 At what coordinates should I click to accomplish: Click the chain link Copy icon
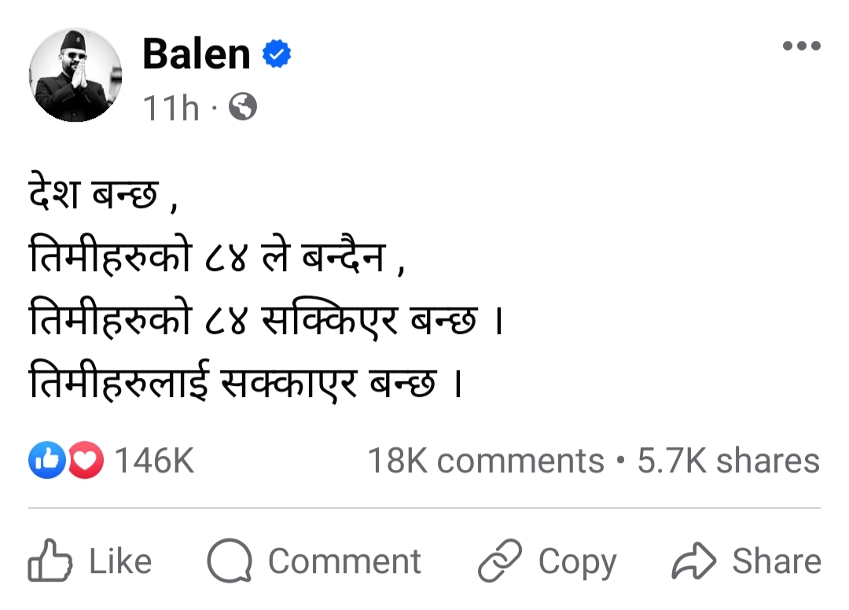tap(500, 560)
